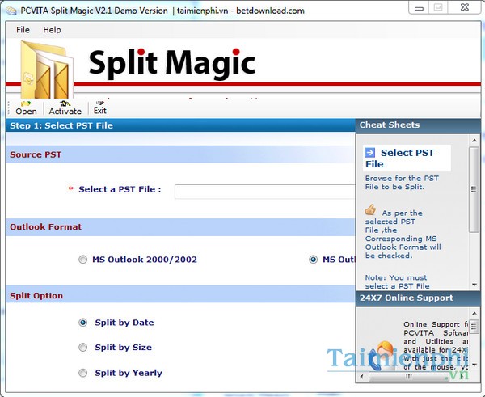Click left arrow of Online Support horizontal scrollbar
Screen dimensions: 485x397
(362, 377)
